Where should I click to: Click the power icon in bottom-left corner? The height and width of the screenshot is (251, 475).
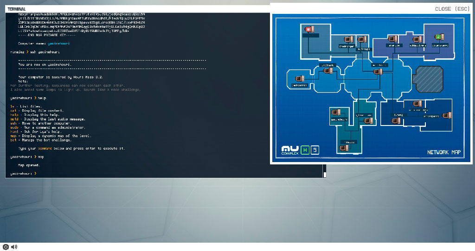click(x=6, y=247)
